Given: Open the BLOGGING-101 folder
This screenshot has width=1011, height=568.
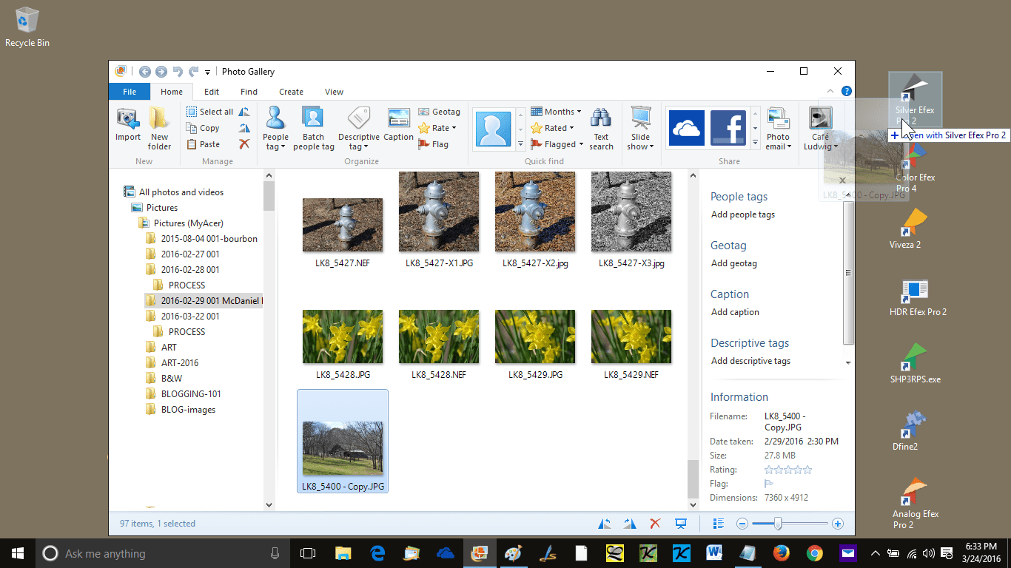Looking at the screenshot, I should point(191,394).
